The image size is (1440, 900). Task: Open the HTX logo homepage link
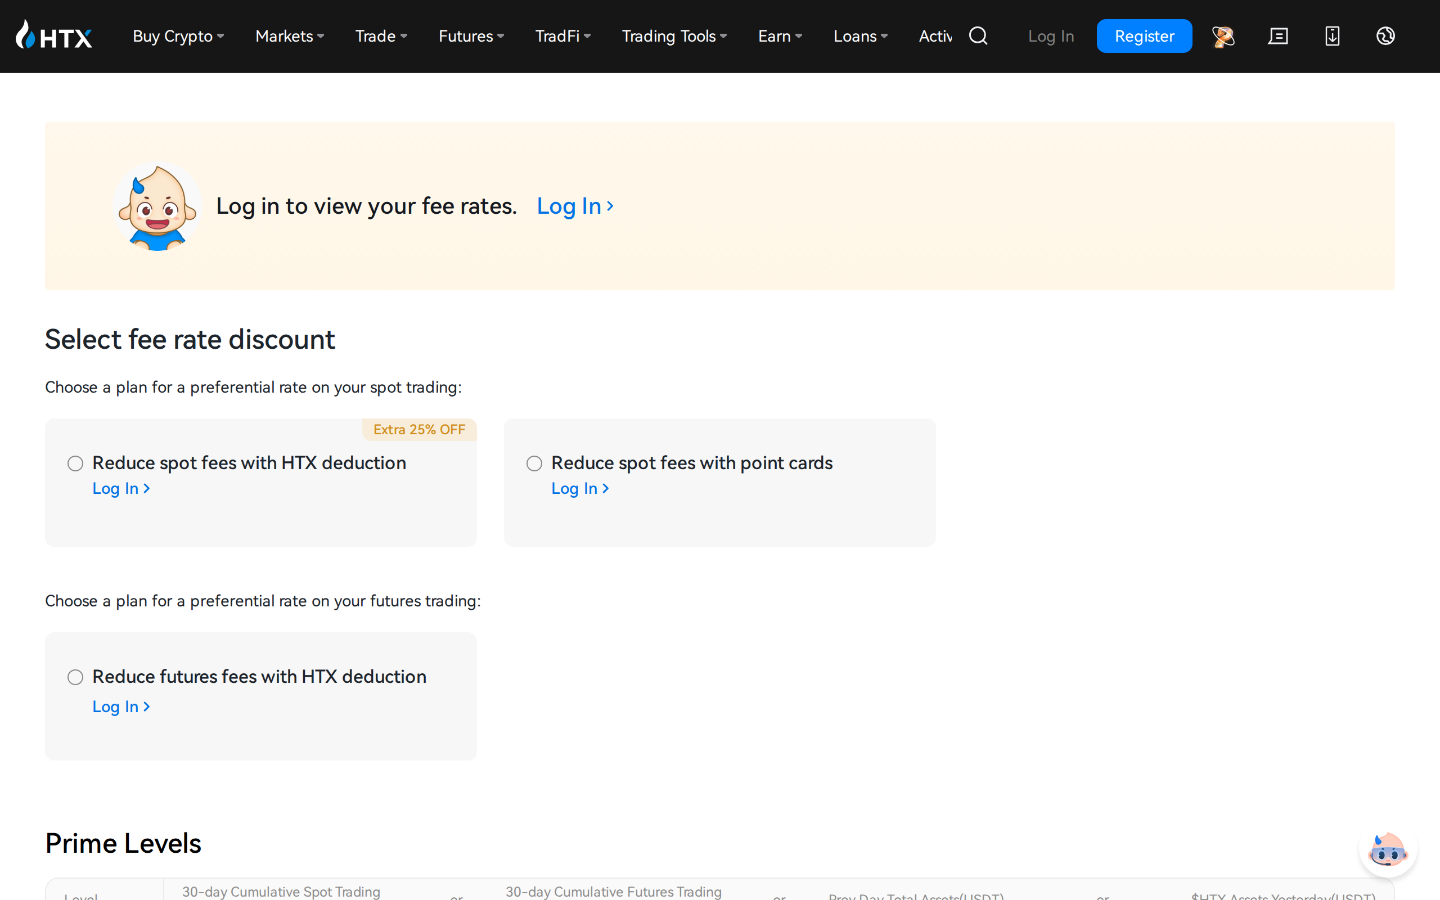(53, 35)
